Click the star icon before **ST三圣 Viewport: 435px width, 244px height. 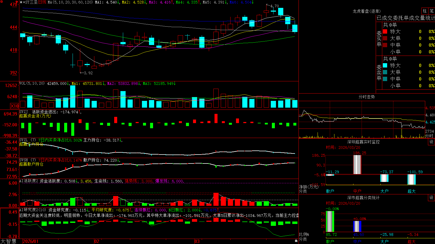tap(21, 2)
